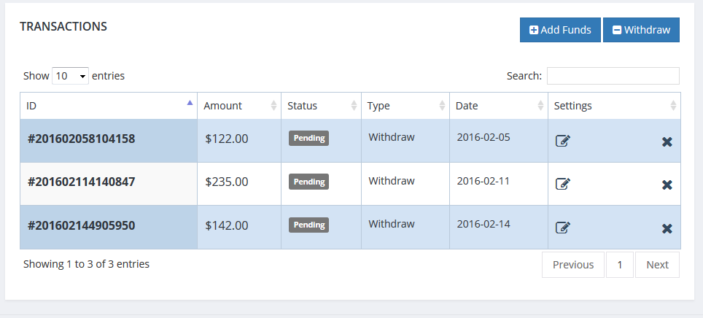Open the show entries count dropdown
The image size is (703, 318).
pyautogui.click(x=70, y=76)
